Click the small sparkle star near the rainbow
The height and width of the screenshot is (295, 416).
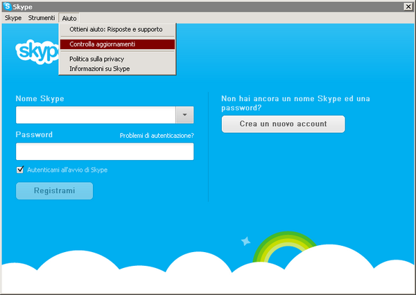point(245,241)
